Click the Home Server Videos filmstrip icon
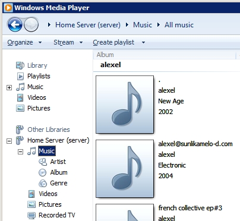The width and height of the screenshot is (240, 221). (x=31, y=194)
